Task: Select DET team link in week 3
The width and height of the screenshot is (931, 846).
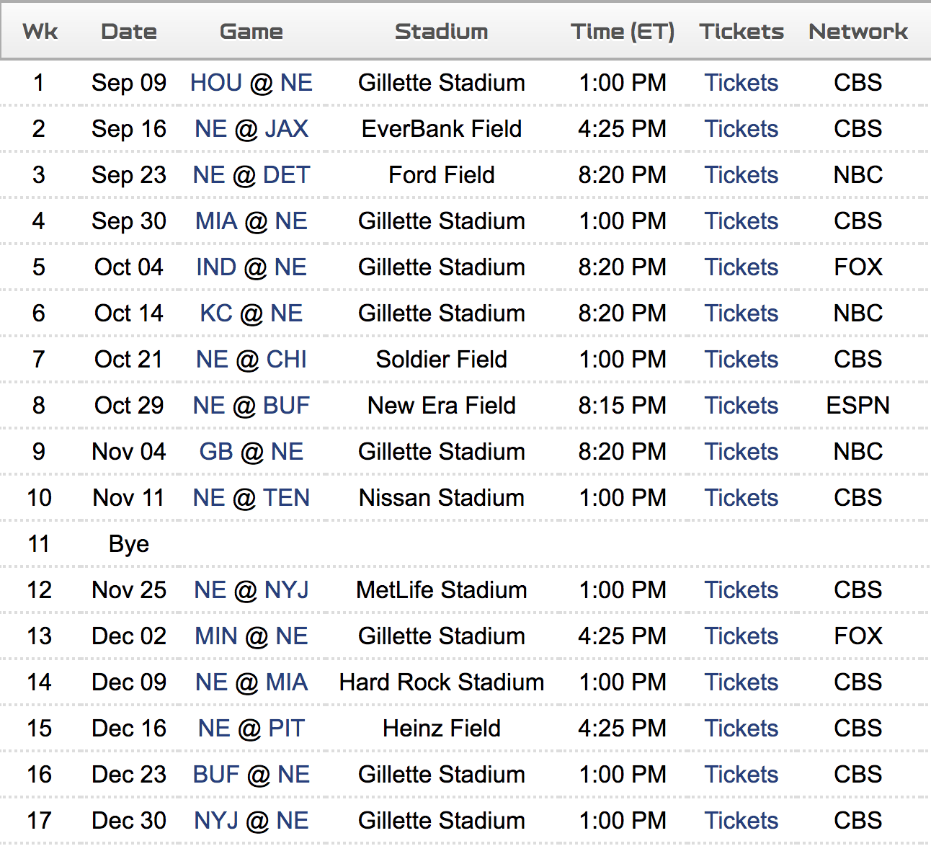Action: coord(286,175)
